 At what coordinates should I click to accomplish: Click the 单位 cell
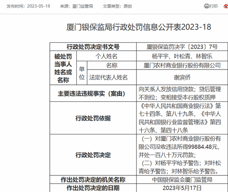82,73
